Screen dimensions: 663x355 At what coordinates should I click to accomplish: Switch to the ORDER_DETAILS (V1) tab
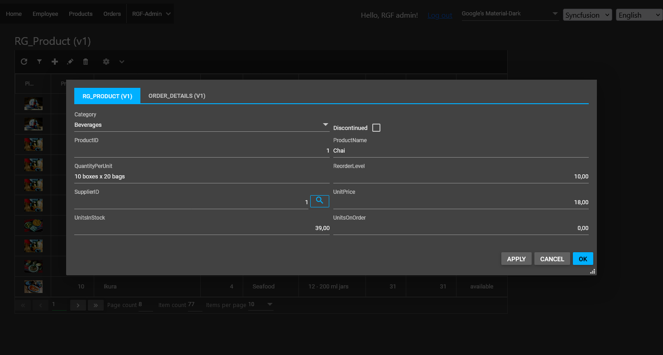tap(177, 96)
